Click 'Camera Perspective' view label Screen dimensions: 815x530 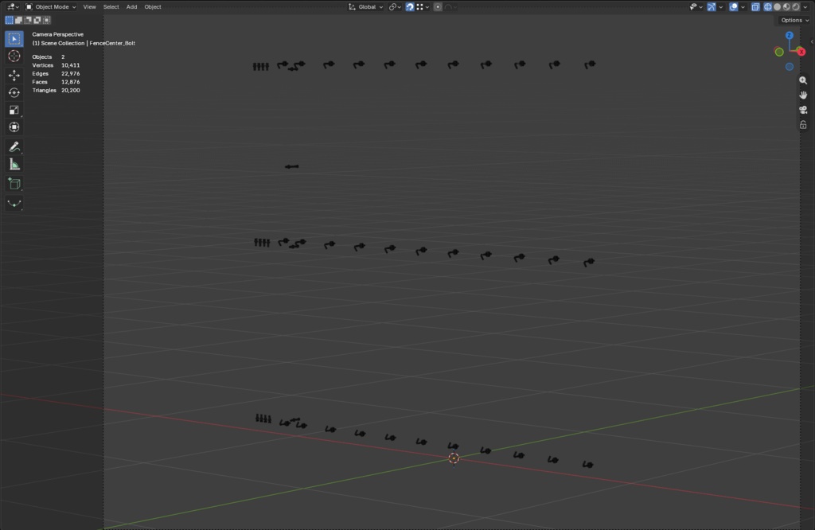pyautogui.click(x=57, y=34)
